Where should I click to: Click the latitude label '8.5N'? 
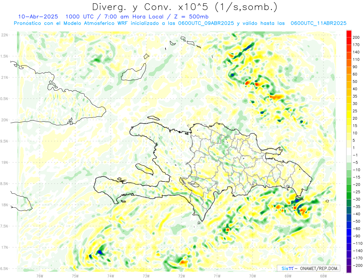(x=5, y=184)
